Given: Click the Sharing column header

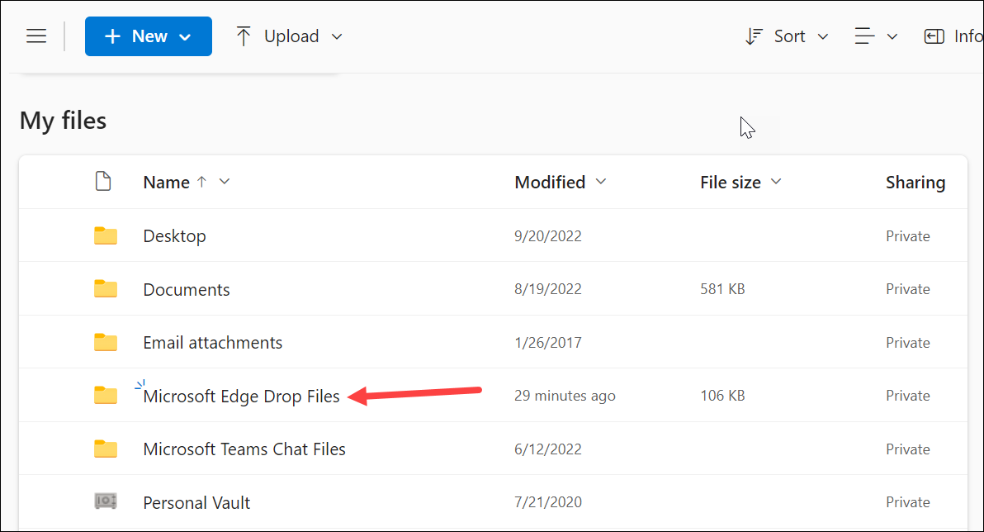Looking at the screenshot, I should pyautogui.click(x=915, y=182).
